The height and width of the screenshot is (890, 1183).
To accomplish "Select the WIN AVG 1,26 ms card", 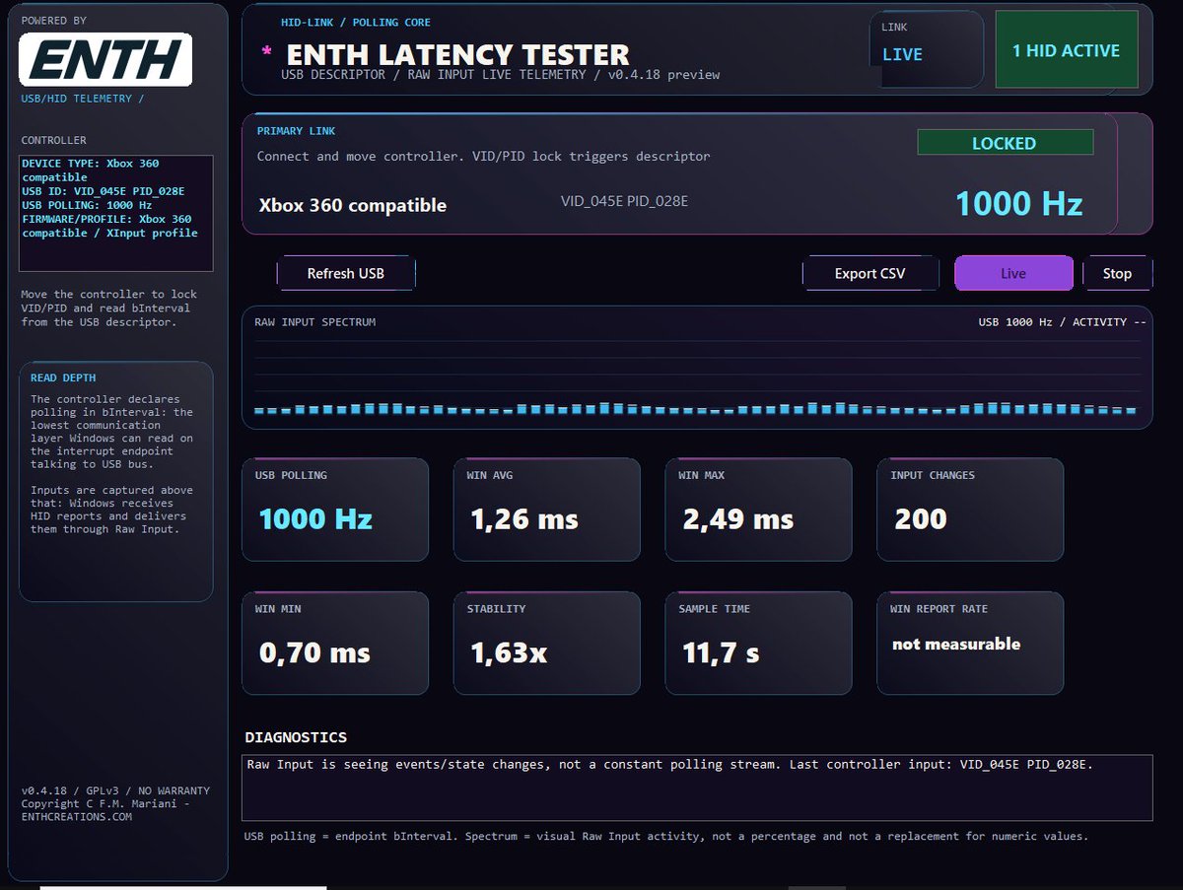I will coord(547,509).
